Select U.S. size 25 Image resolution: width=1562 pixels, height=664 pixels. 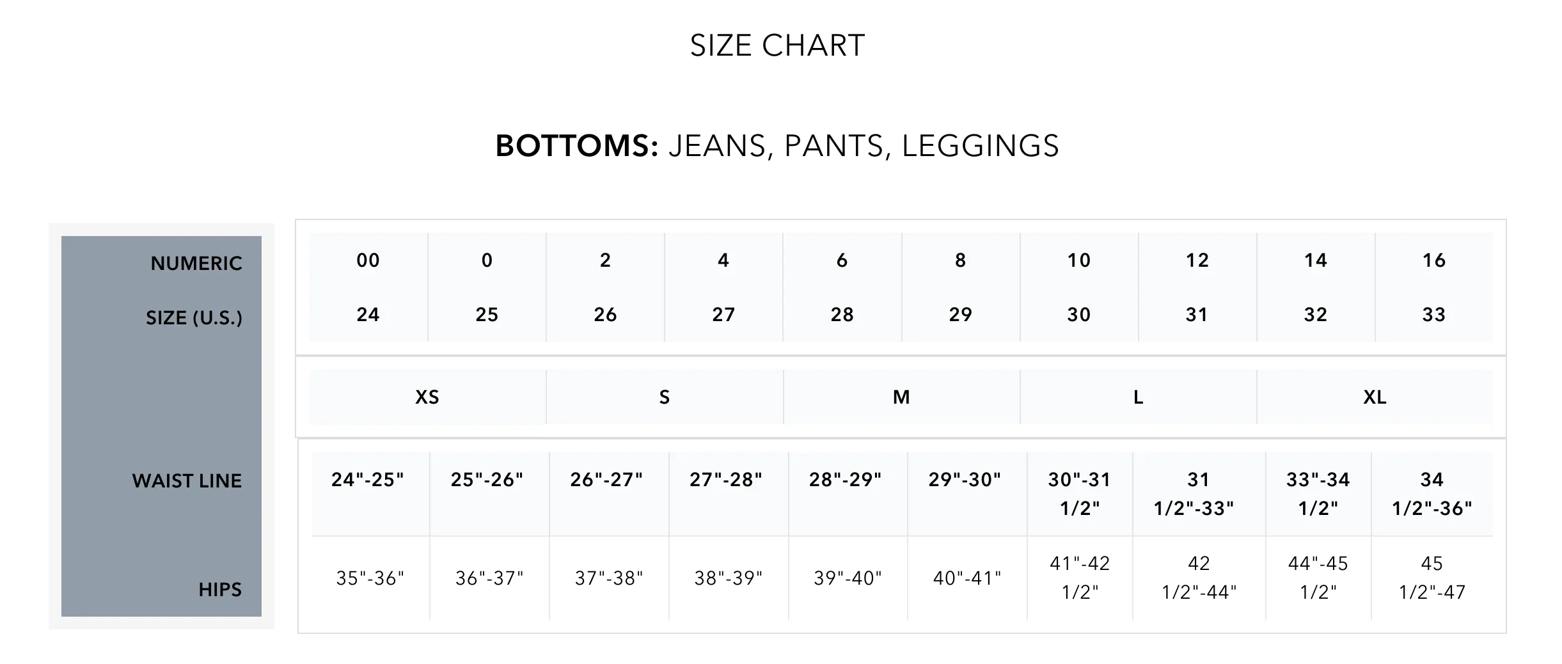coord(487,315)
